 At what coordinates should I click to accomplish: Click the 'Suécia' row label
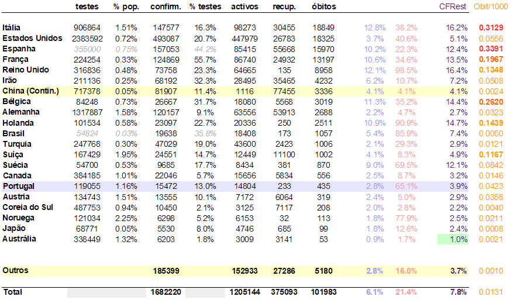coord(15,165)
